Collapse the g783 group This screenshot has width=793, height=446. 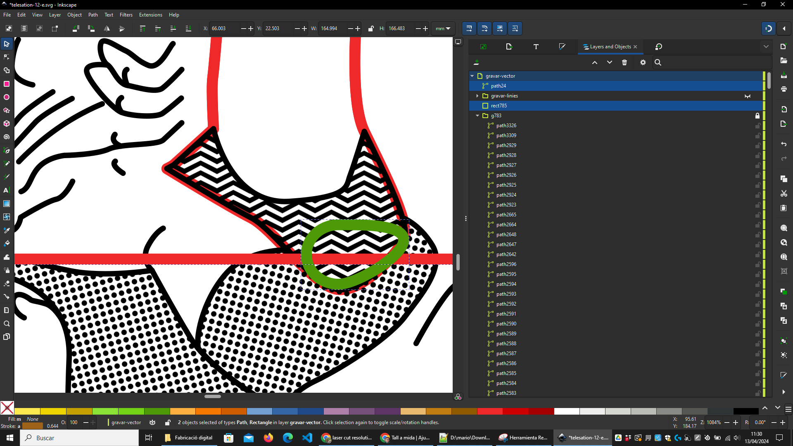(477, 116)
